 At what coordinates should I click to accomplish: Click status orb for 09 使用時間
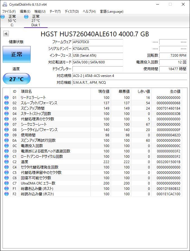click(x=6, y=135)
